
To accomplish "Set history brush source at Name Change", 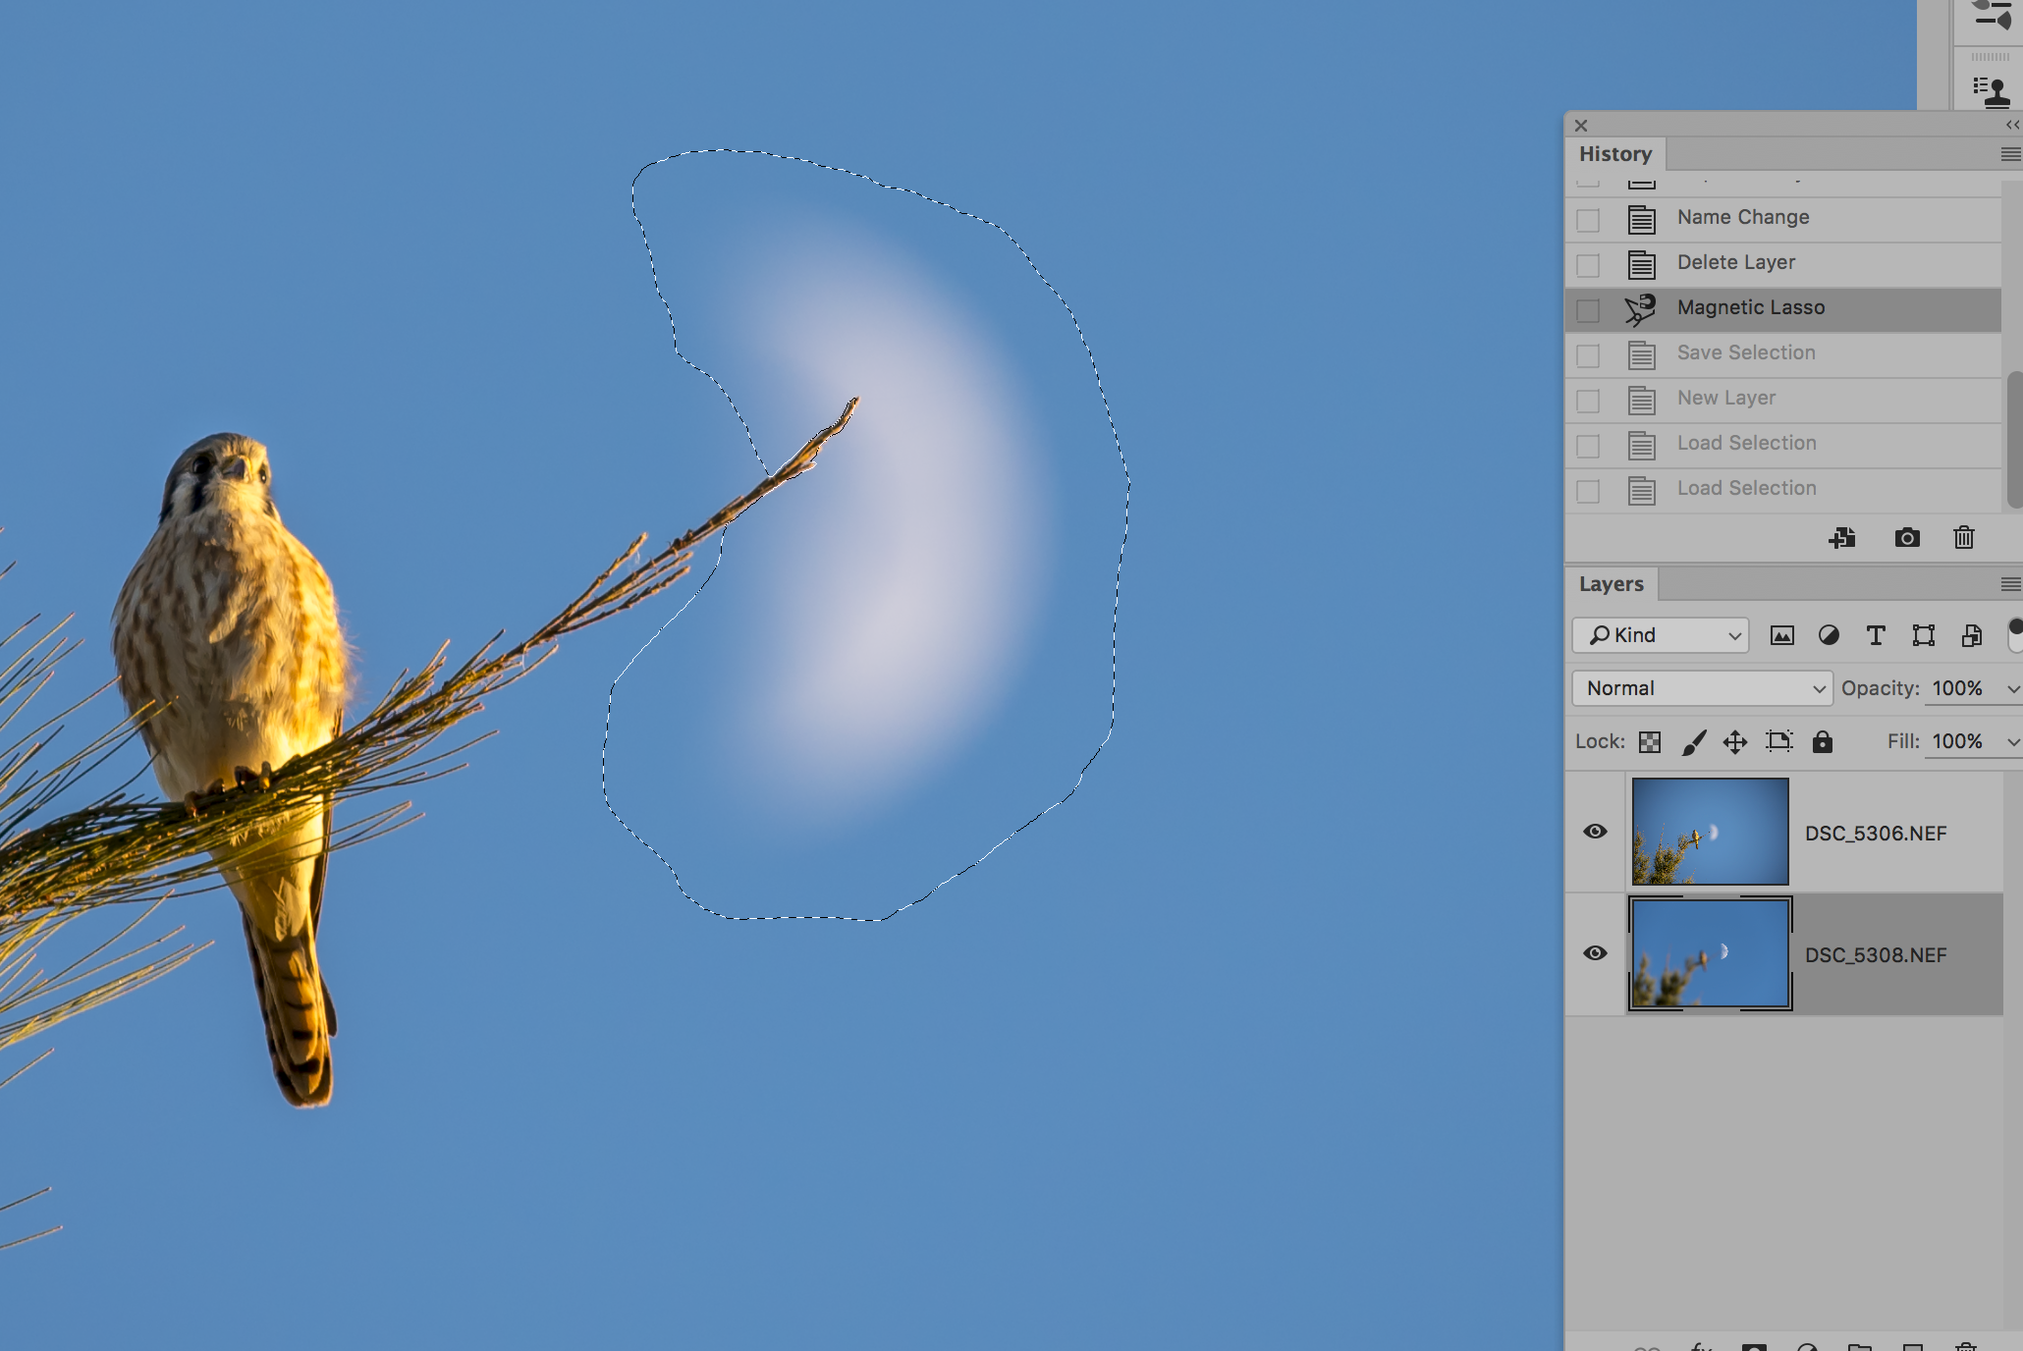I will click(x=1588, y=220).
